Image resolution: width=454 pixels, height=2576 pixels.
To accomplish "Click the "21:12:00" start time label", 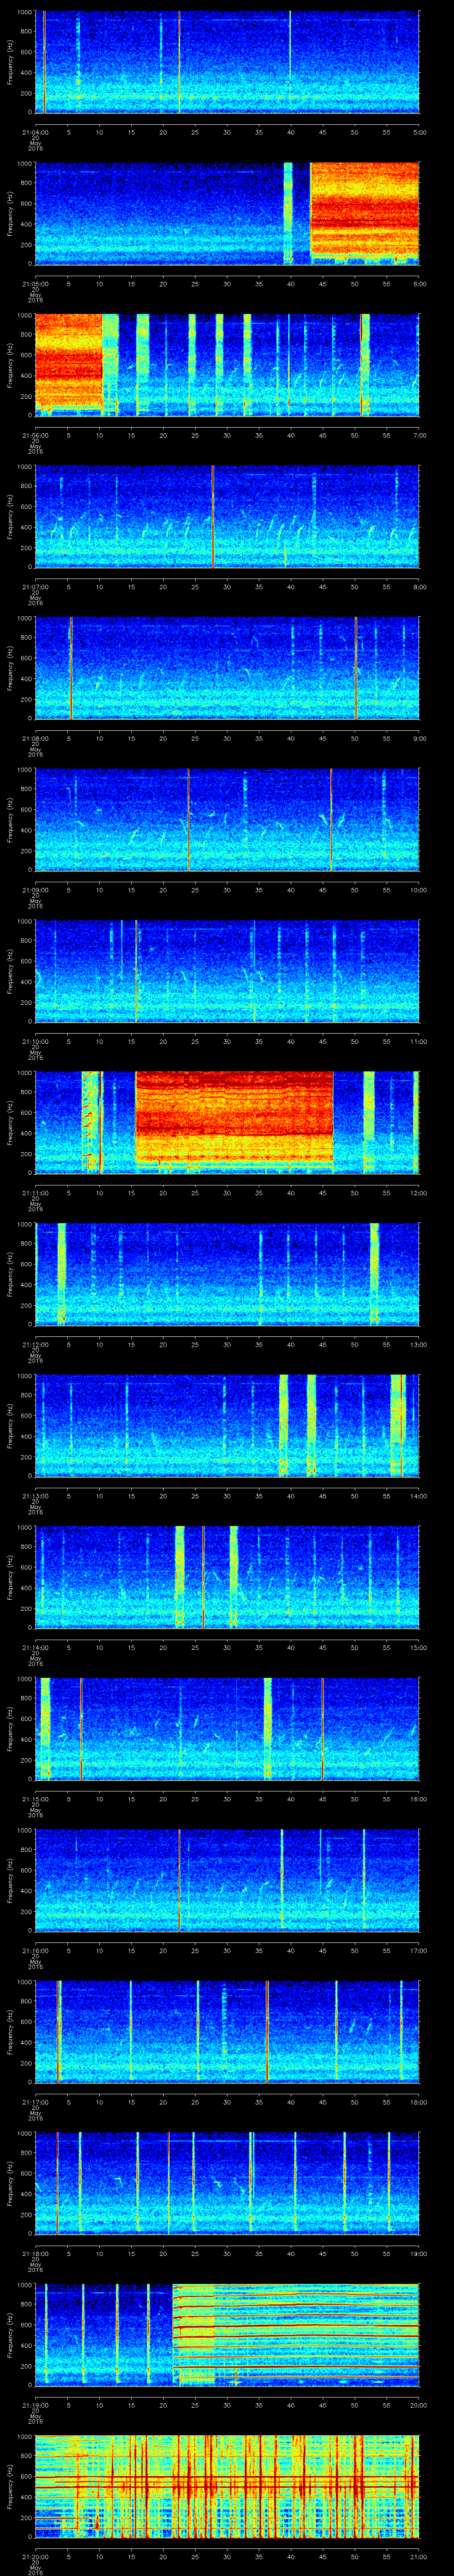I will coord(35,1344).
